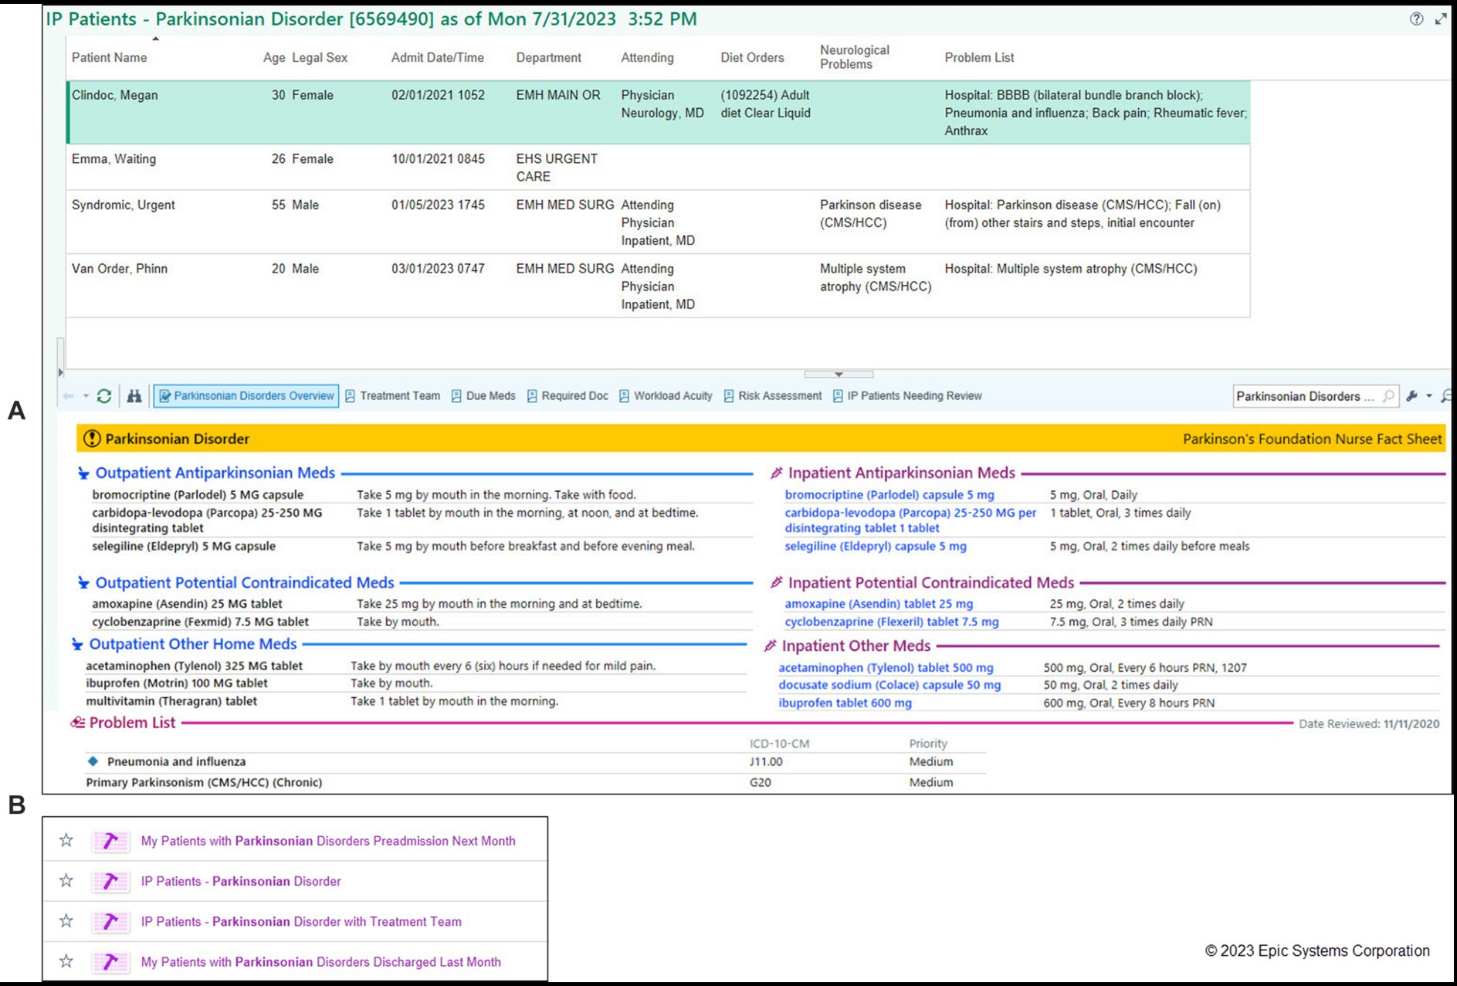Click the Problem List column header
This screenshot has height=986, width=1457.
(979, 58)
